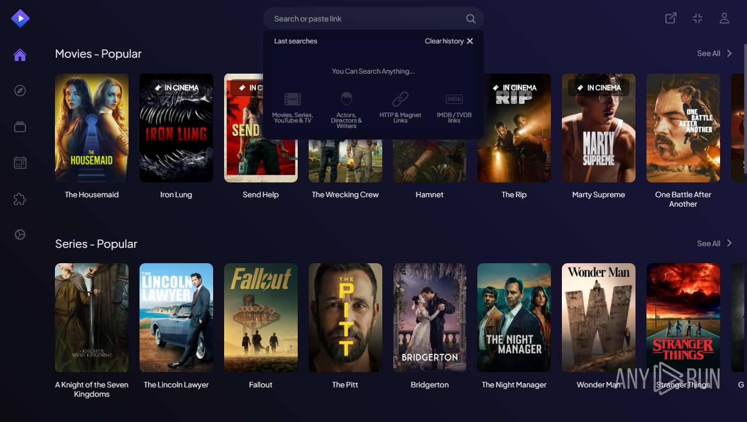Open the Calendar sidebar icon
747x422 pixels.
(x=20, y=163)
